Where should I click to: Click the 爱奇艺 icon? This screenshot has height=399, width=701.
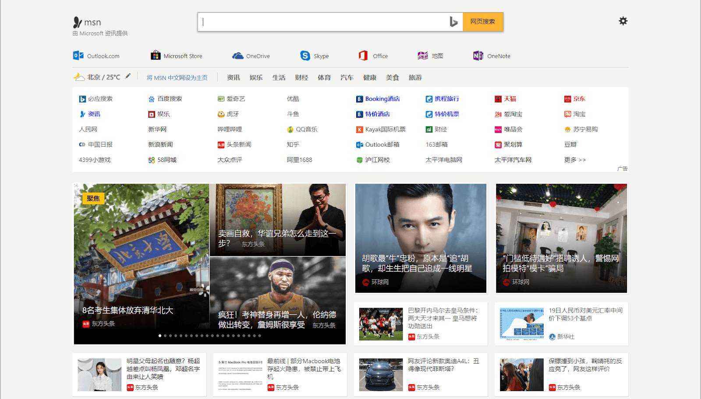click(221, 99)
